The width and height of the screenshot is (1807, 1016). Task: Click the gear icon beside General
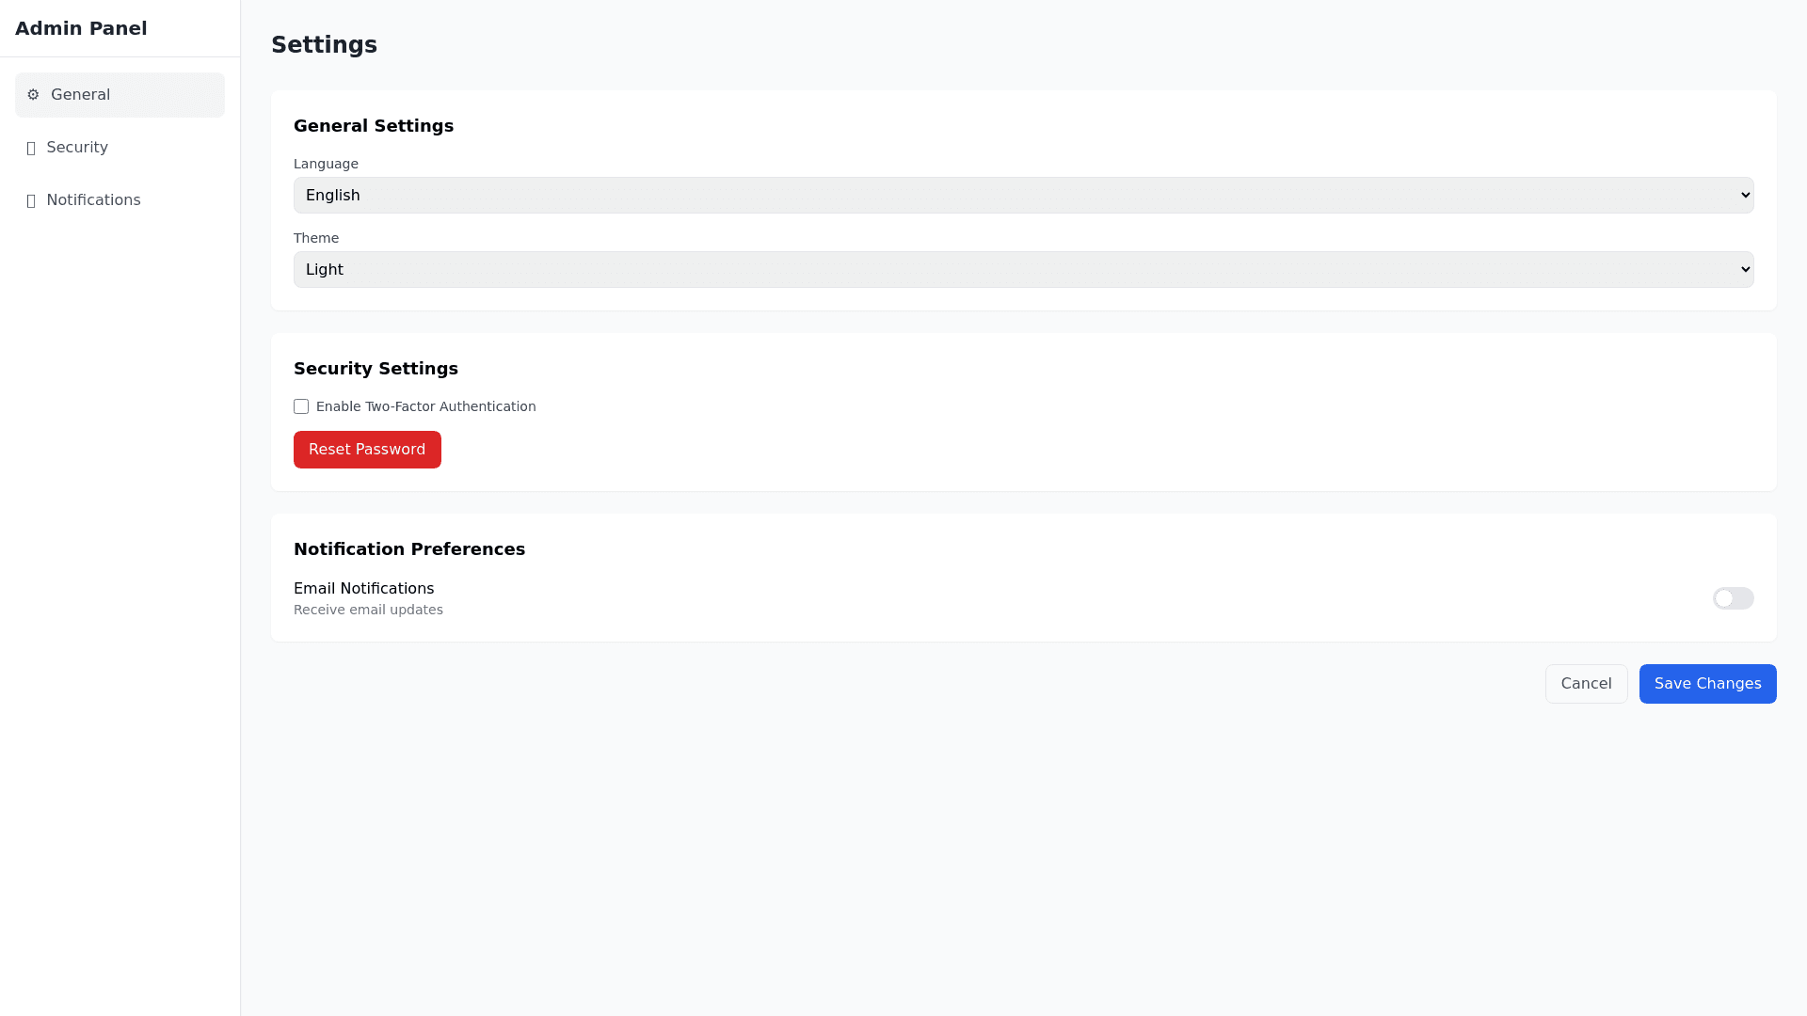tap(33, 95)
